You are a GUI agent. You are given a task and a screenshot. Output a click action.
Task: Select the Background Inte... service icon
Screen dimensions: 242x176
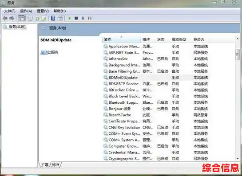point(106,65)
